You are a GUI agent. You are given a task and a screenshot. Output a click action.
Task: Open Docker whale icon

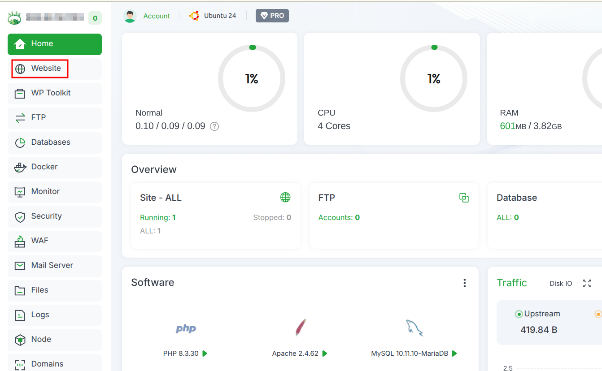pos(20,167)
